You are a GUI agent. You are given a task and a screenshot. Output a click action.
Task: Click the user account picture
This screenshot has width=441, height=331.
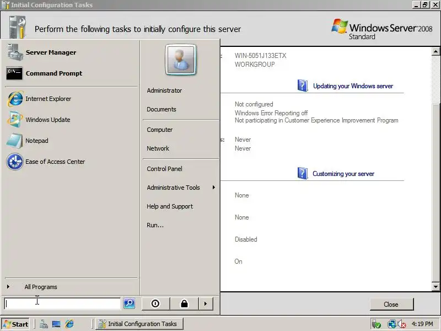coord(181,60)
